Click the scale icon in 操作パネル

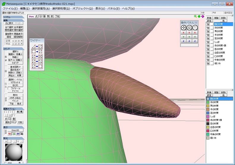(x=189, y=27)
